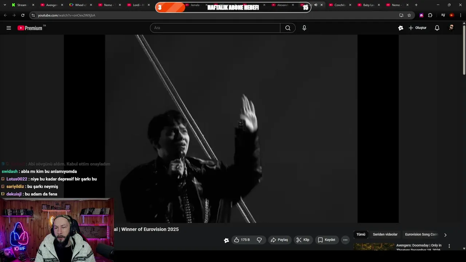Close the Baby Lasagna tab
466x262 pixels.
pyautogui.click(x=379, y=5)
